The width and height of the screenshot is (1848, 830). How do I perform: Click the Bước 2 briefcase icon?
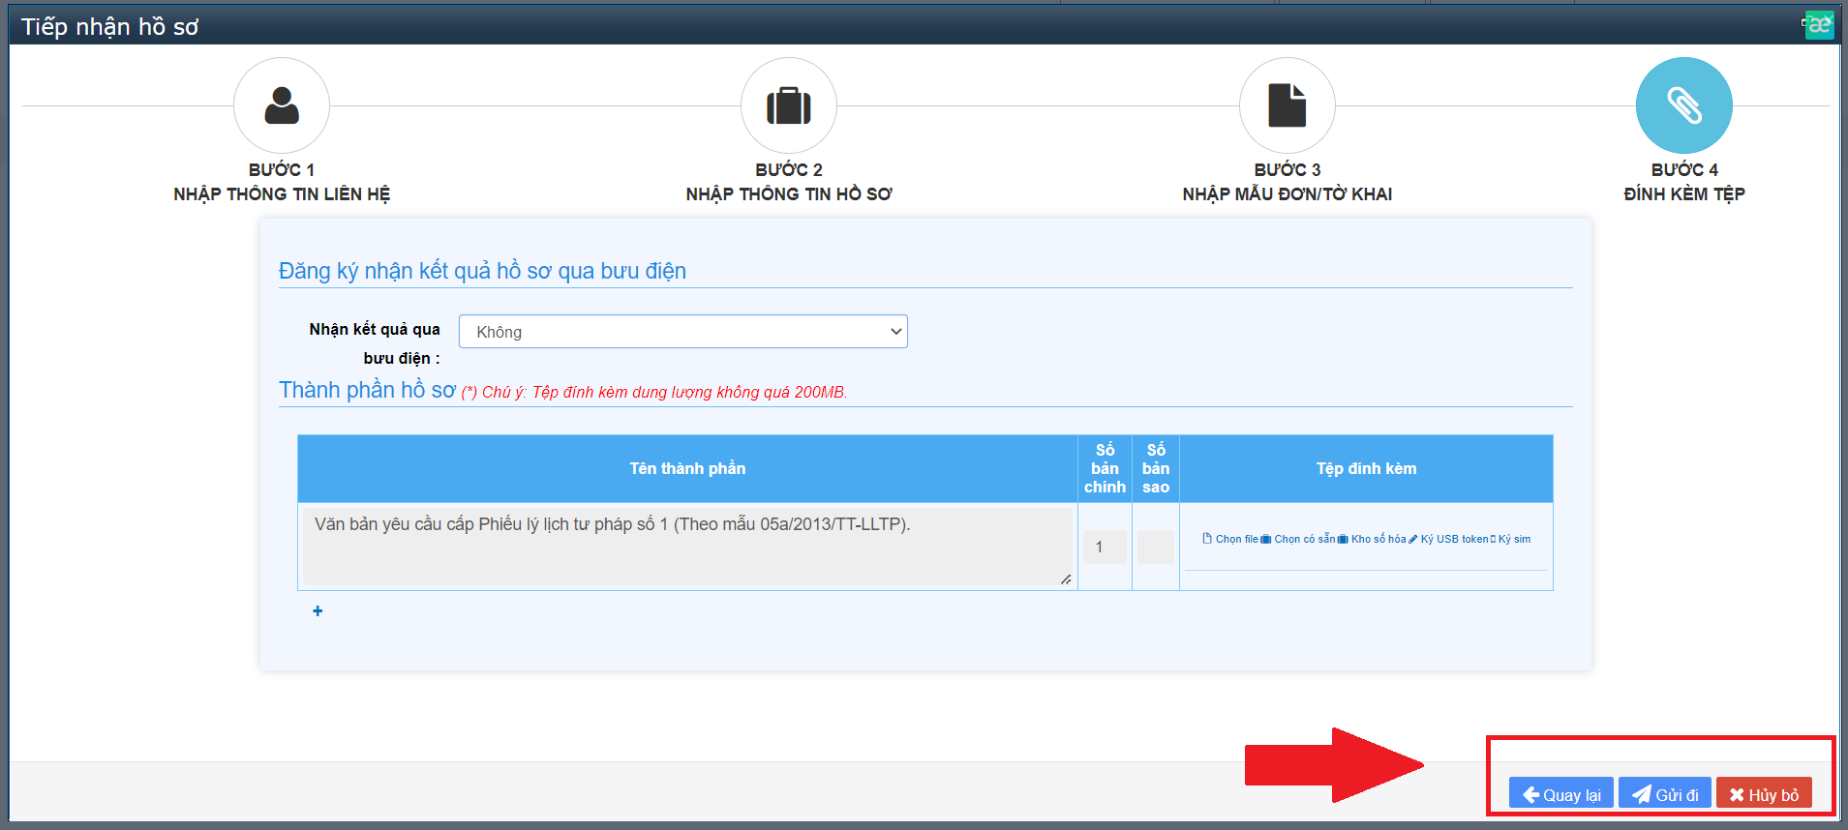point(788,105)
